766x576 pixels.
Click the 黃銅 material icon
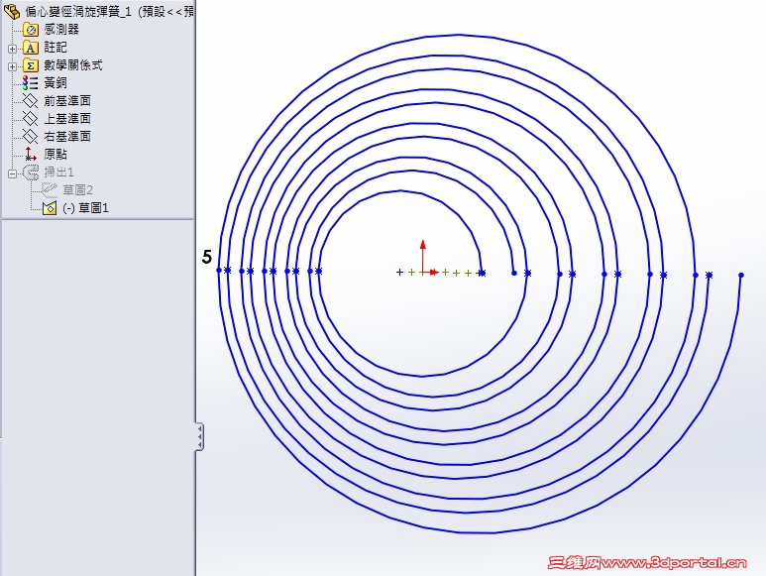(x=31, y=83)
